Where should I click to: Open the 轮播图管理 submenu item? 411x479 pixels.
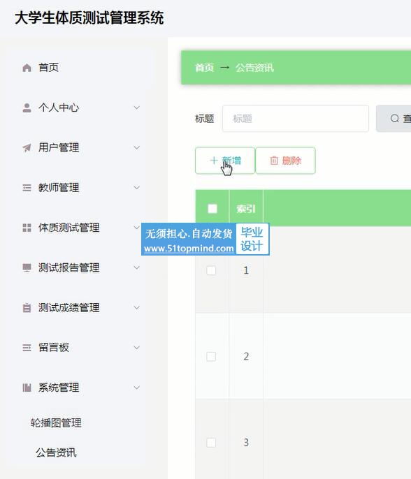[x=56, y=423]
